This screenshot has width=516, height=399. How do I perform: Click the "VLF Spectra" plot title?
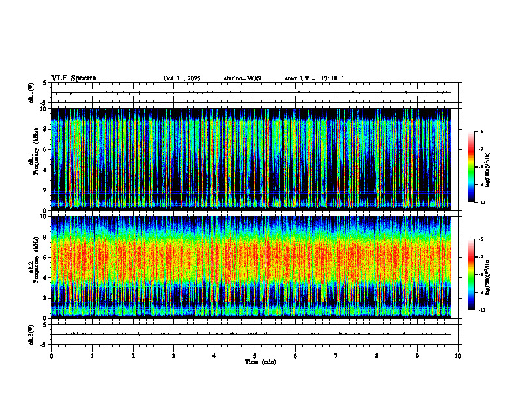(x=74, y=78)
